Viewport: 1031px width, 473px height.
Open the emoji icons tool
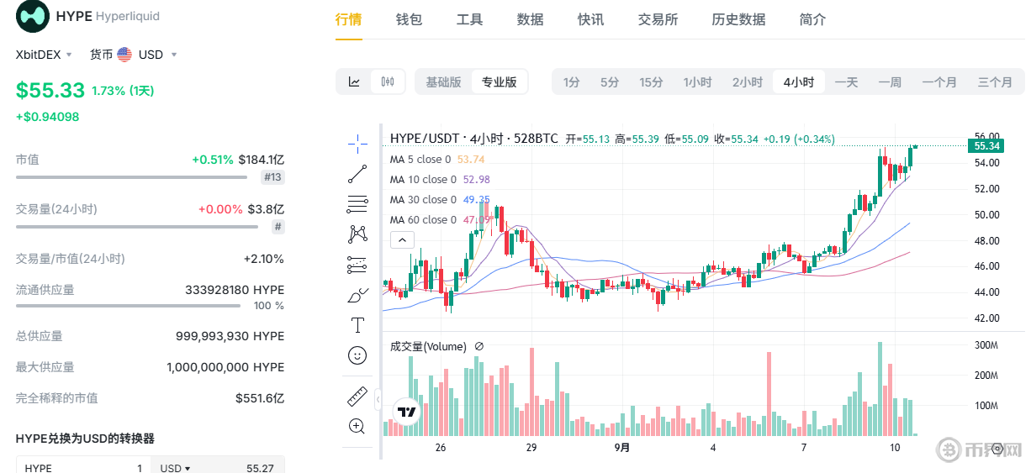click(357, 355)
